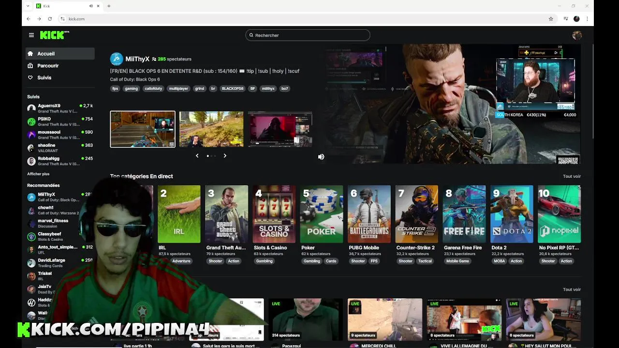Click Classybeef avatar in recommended list

pyautogui.click(x=31, y=236)
